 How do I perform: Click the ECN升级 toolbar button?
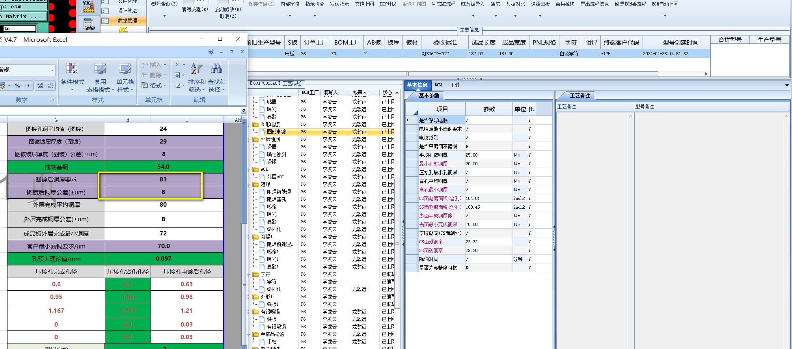tap(388, 4)
